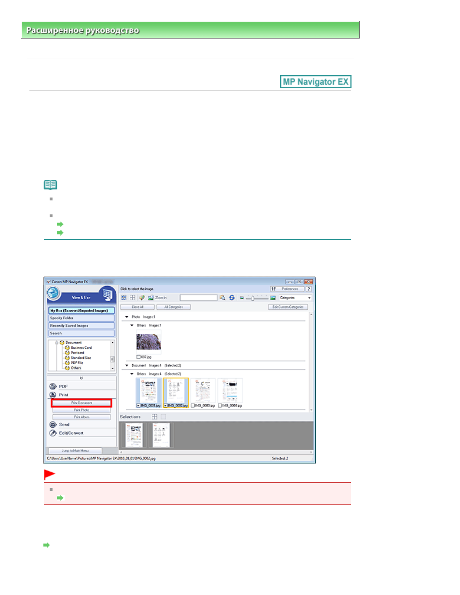
Task: Click the printer icon next to Print
Action: coord(53,395)
